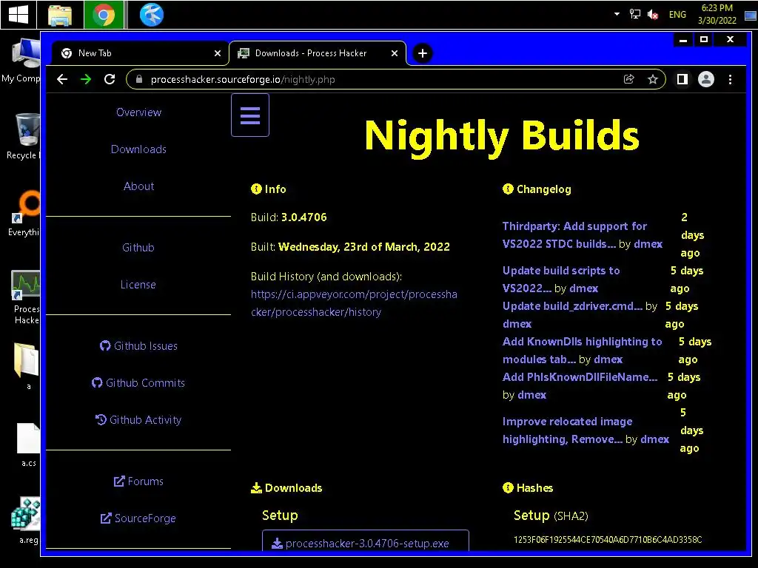Screen dimensions: 758x568
Task: Select the Recycle Bin desktop icon
Action: (23, 136)
